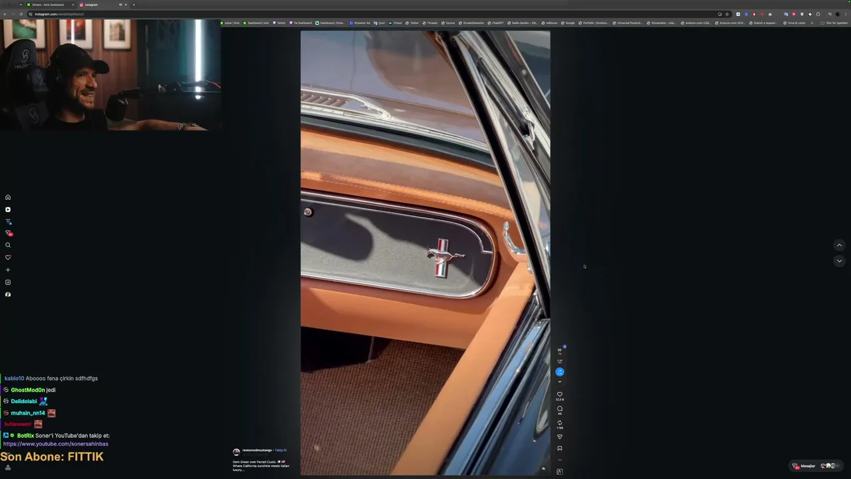Open the reel's comments
This screenshot has height=479, width=851.
560,408
